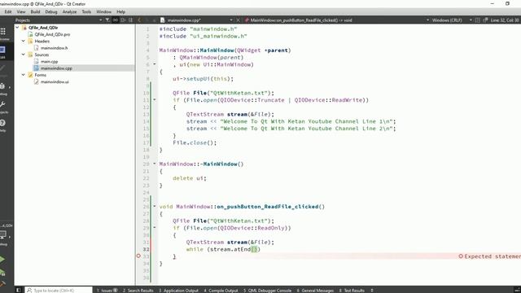521x293 pixels.
Task: Toggle synchronize with editor link icon
Action: point(116,20)
